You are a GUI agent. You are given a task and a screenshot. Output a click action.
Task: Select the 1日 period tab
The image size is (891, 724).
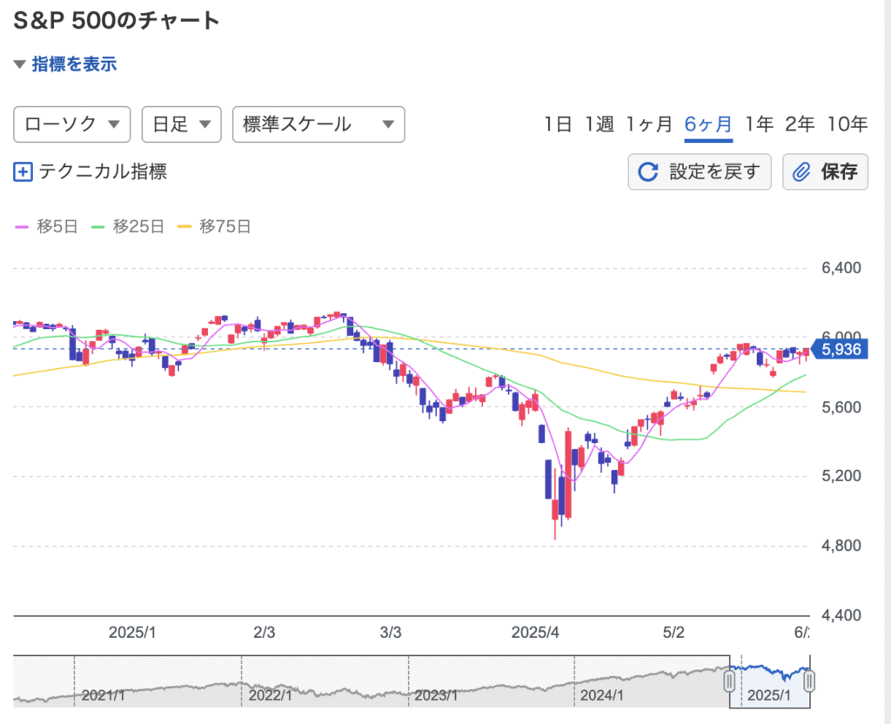pos(558,124)
